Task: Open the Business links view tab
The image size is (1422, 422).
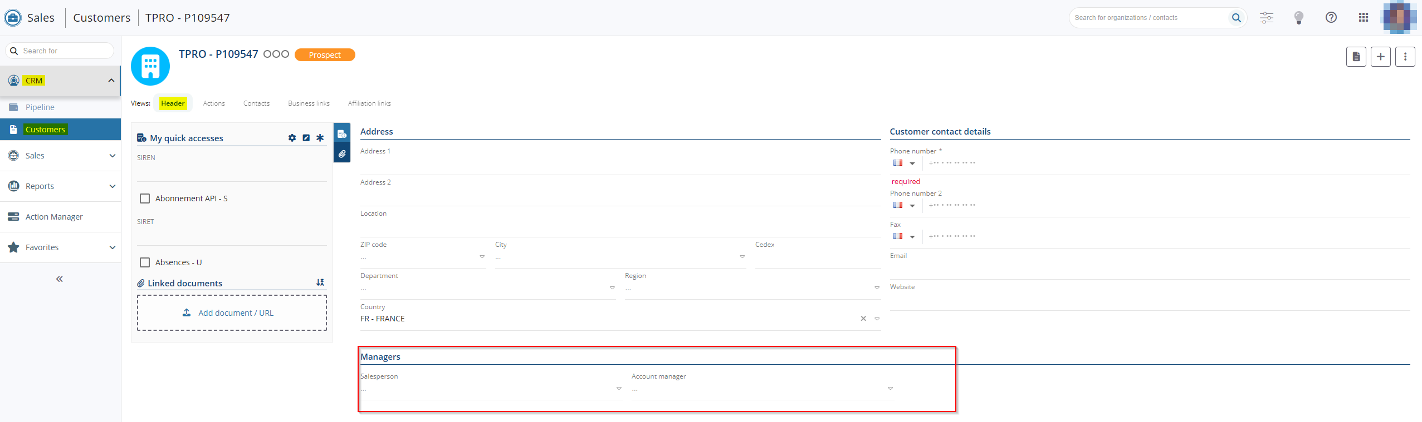Action: [x=309, y=103]
